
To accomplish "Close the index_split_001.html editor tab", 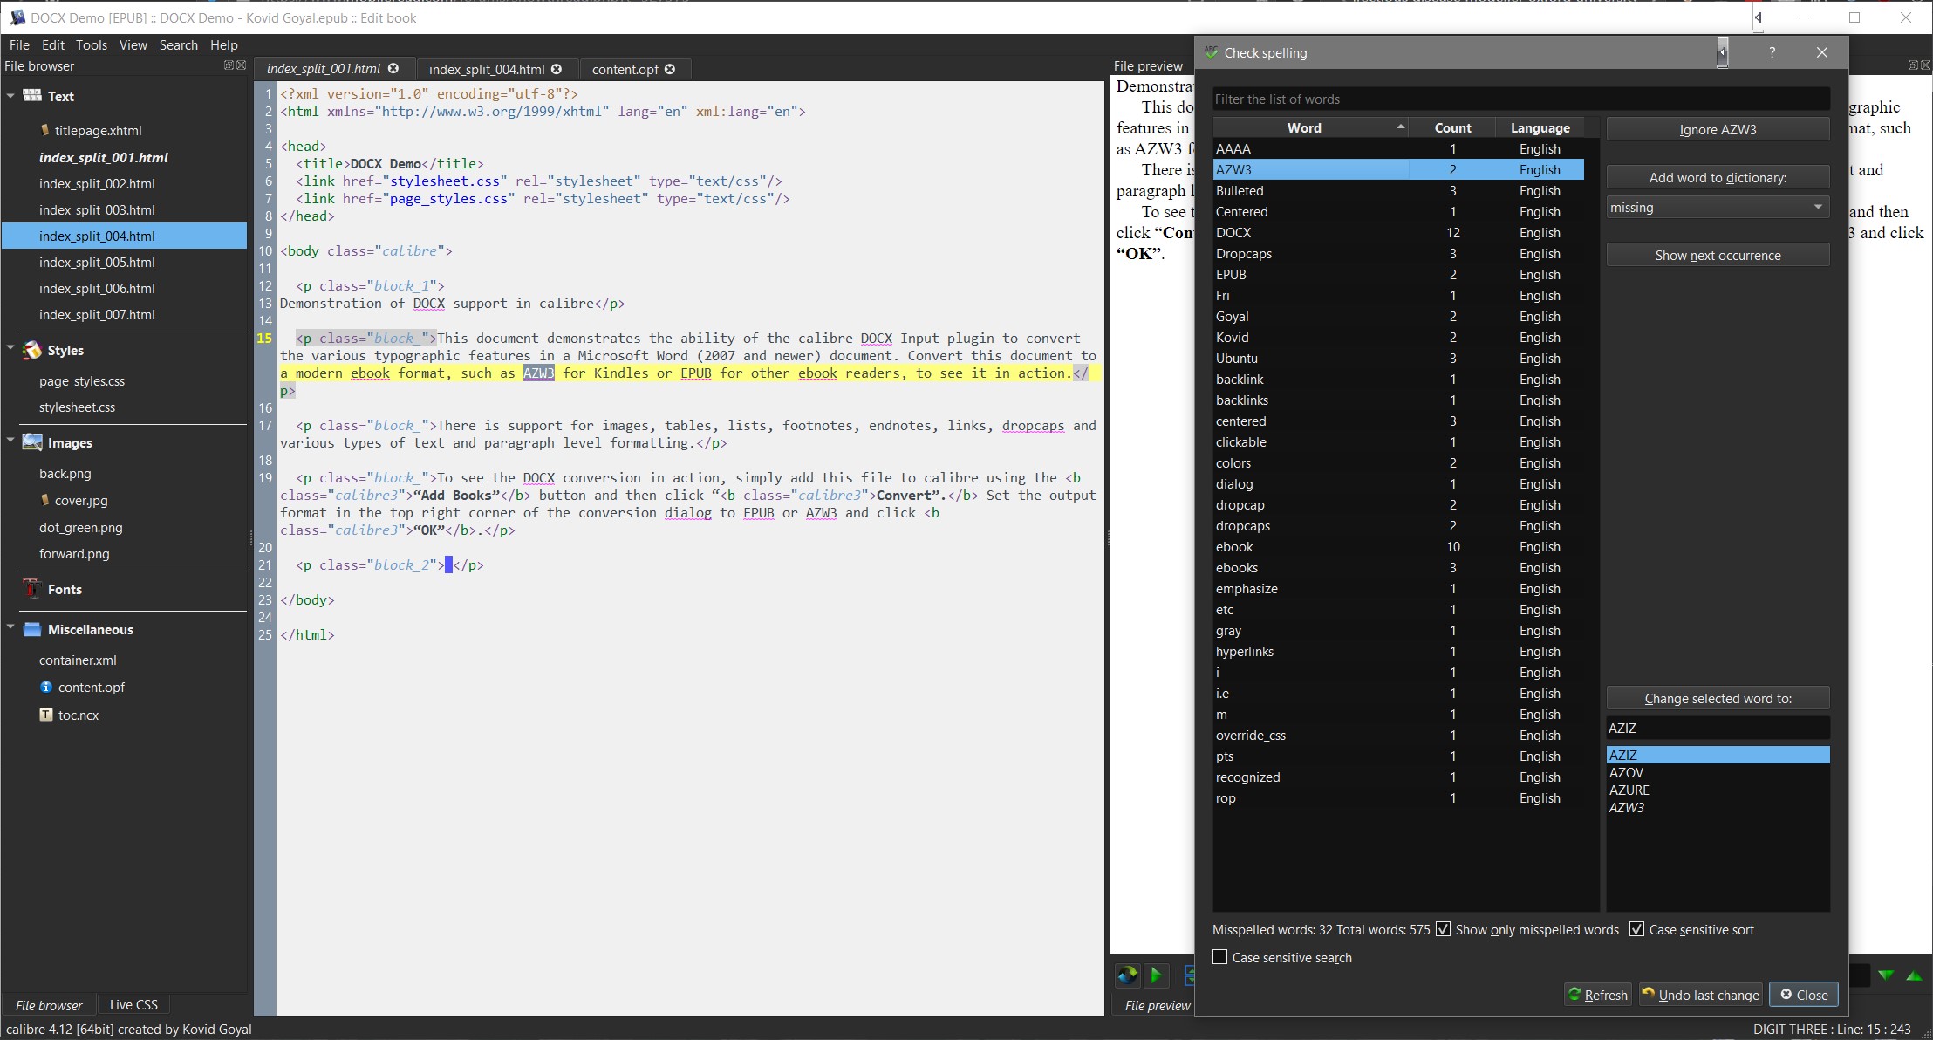I will 393,68.
